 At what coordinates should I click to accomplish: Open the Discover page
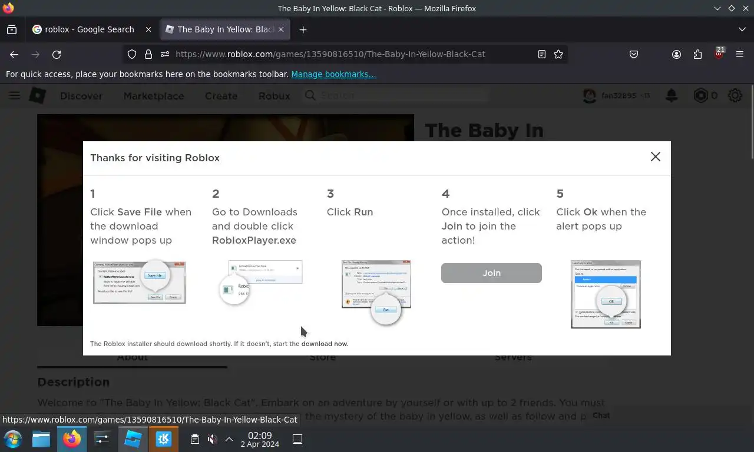(81, 96)
